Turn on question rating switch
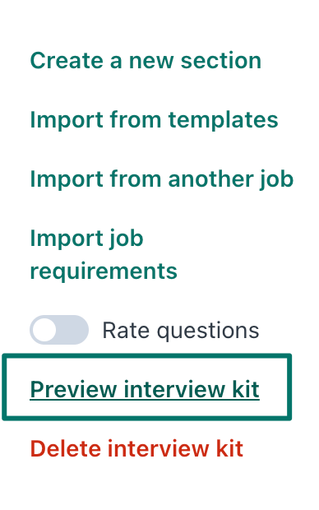Screen dimensions: 319x510 tap(59, 330)
